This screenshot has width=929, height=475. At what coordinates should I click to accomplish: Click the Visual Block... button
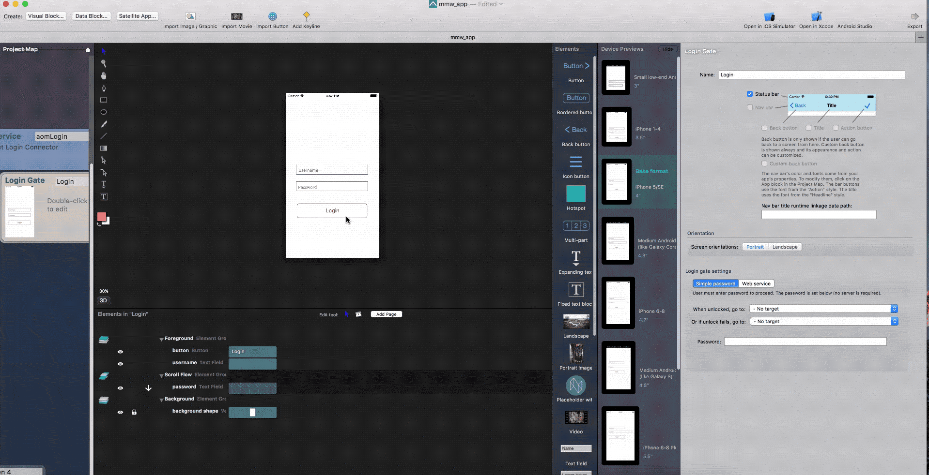(x=46, y=16)
